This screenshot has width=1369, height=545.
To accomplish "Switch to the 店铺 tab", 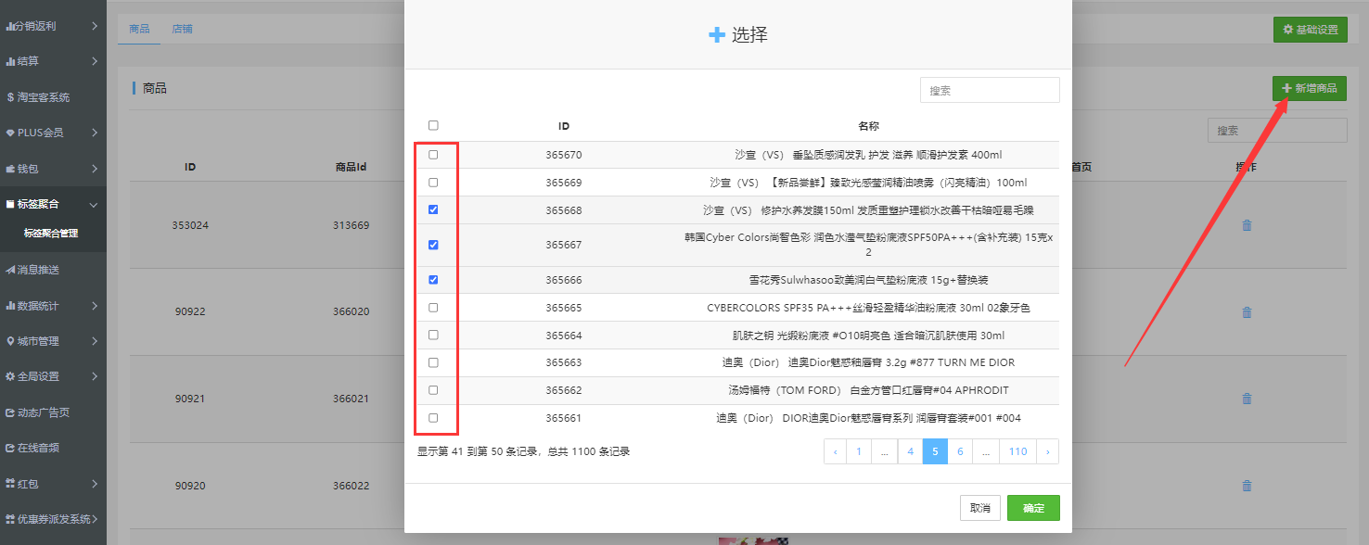I will click(182, 29).
